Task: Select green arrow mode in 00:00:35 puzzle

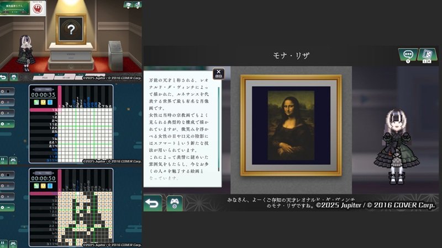Action: tap(7, 123)
